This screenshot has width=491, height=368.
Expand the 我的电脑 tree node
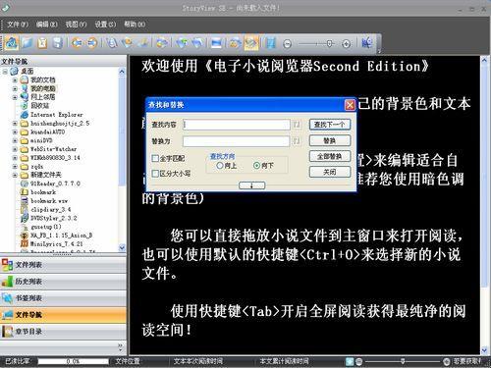(15, 88)
